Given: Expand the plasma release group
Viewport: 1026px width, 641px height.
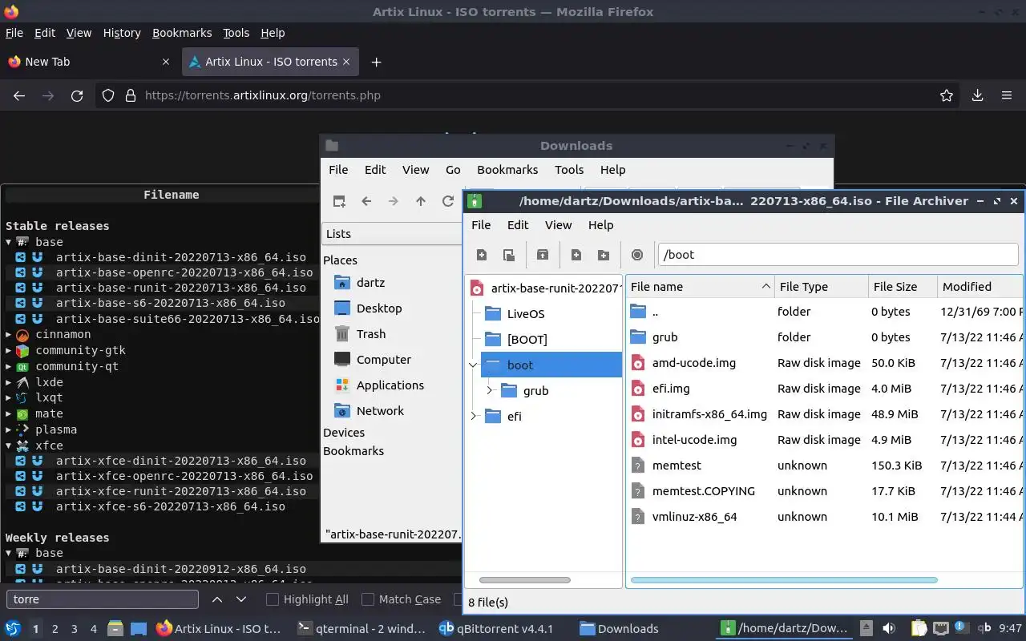Looking at the screenshot, I should 9,429.
